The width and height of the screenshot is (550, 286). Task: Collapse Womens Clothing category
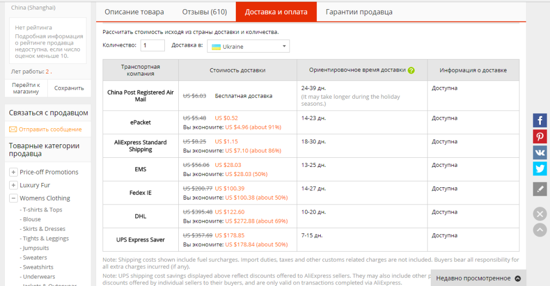pyautogui.click(x=13, y=198)
